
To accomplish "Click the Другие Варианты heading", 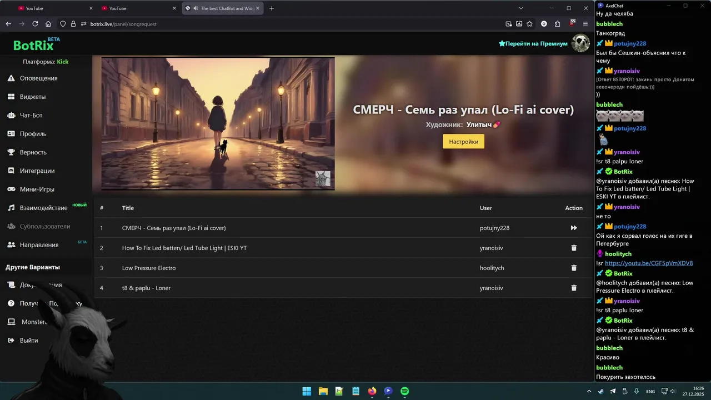I will click(x=33, y=267).
